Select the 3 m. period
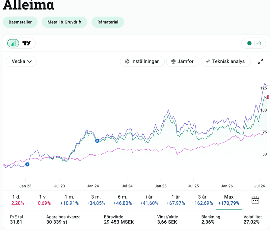This screenshot has height=230, width=270. click(96, 200)
